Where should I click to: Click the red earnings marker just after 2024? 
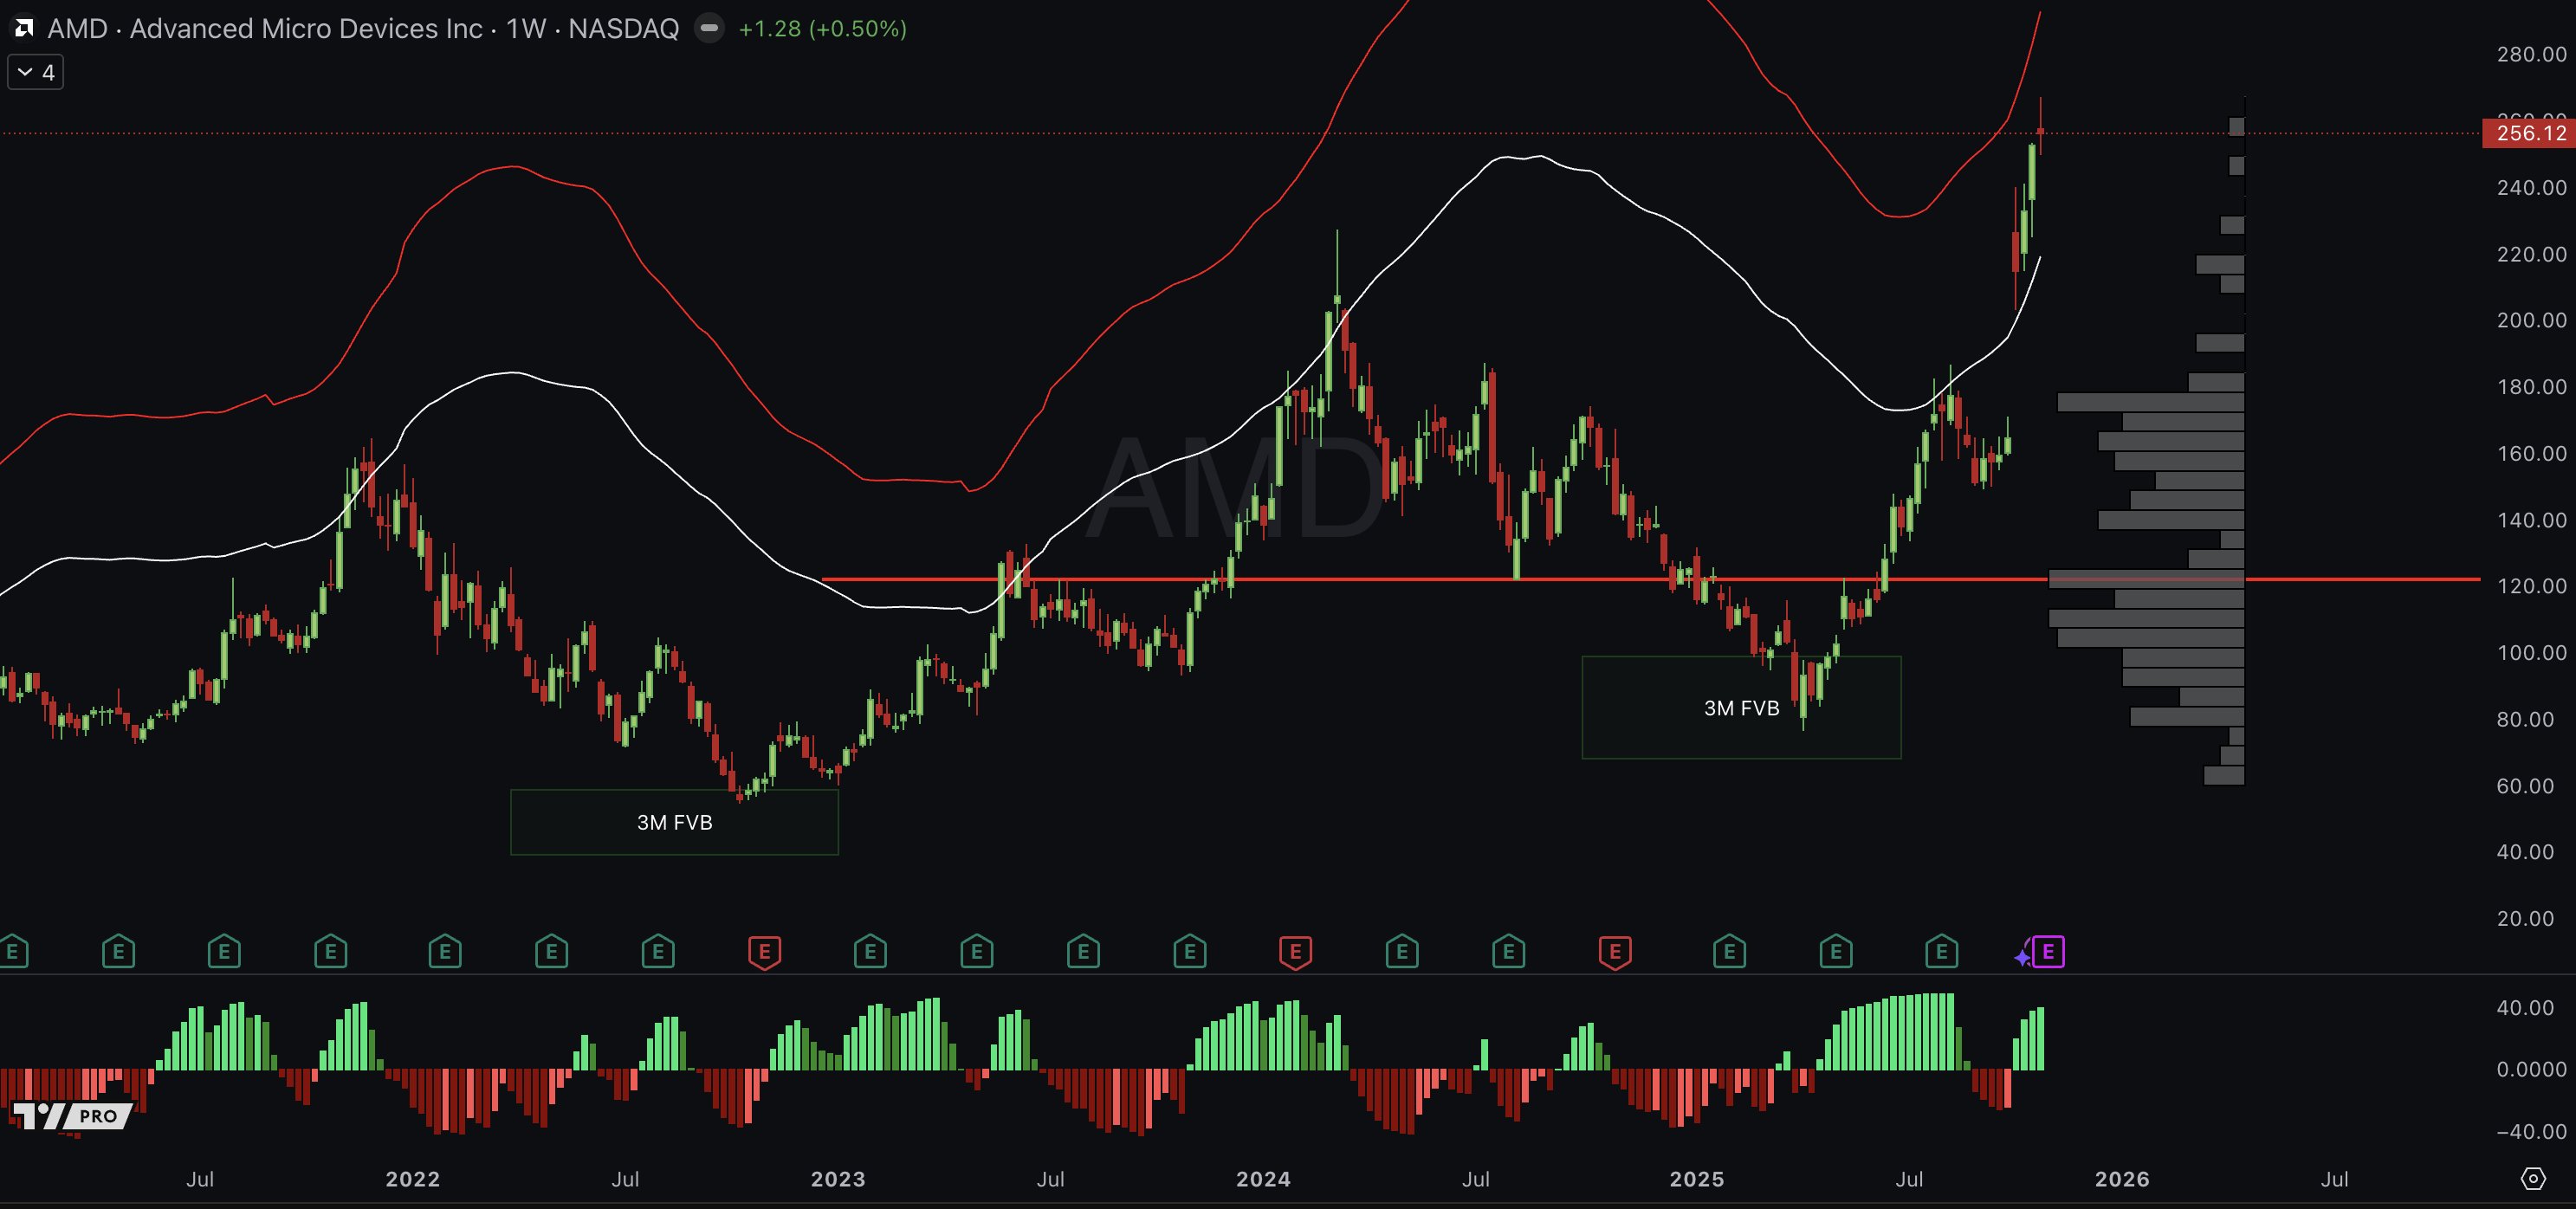[x=1295, y=951]
